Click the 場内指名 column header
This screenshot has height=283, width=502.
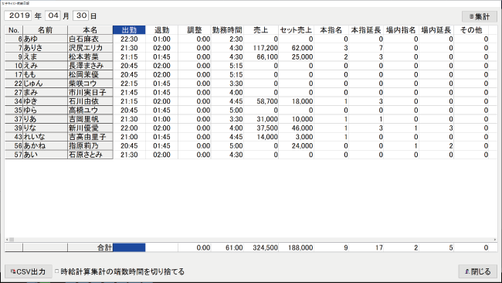coord(401,30)
